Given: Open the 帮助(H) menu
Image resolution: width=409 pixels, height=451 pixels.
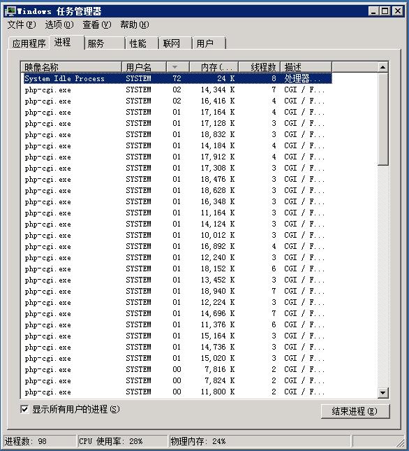Looking at the screenshot, I should pos(134,24).
